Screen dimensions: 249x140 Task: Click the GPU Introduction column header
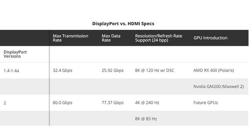[211, 38]
